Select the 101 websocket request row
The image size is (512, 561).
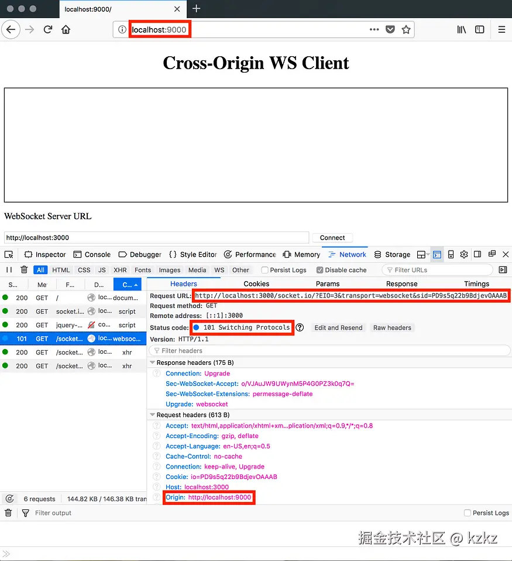[x=73, y=338]
